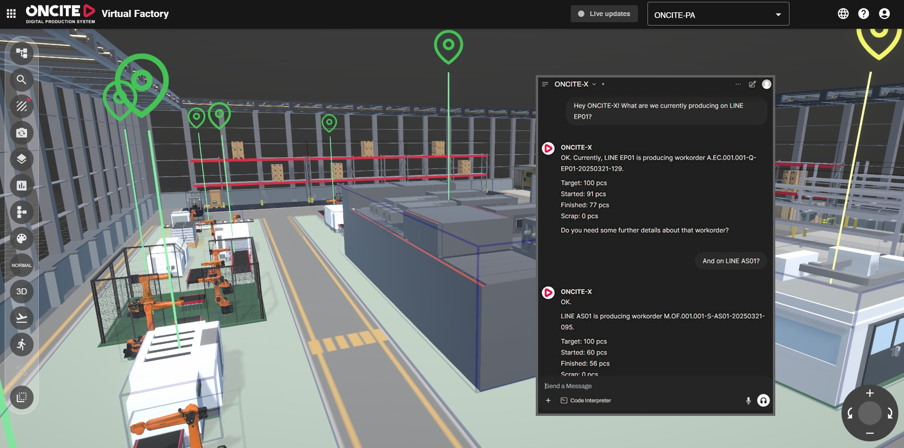The height and width of the screenshot is (448, 904).
Task: Click the Code Interpreter button
Action: point(586,400)
